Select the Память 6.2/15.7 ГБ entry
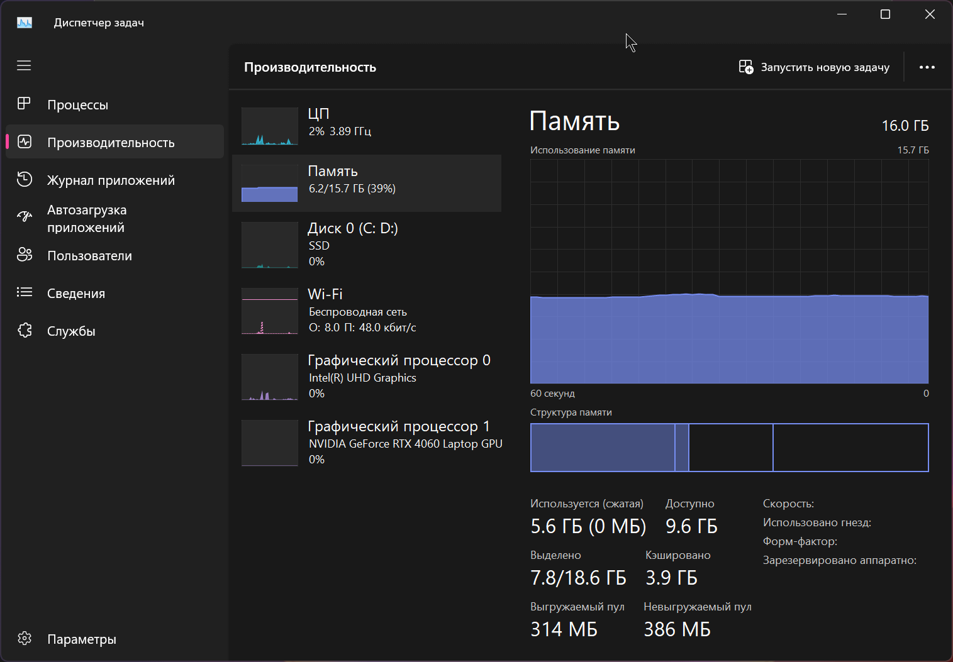 pyautogui.click(x=367, y=183)
